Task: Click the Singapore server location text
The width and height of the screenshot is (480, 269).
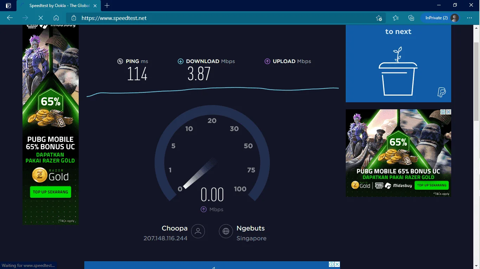Action: click(x=252, y=238)
